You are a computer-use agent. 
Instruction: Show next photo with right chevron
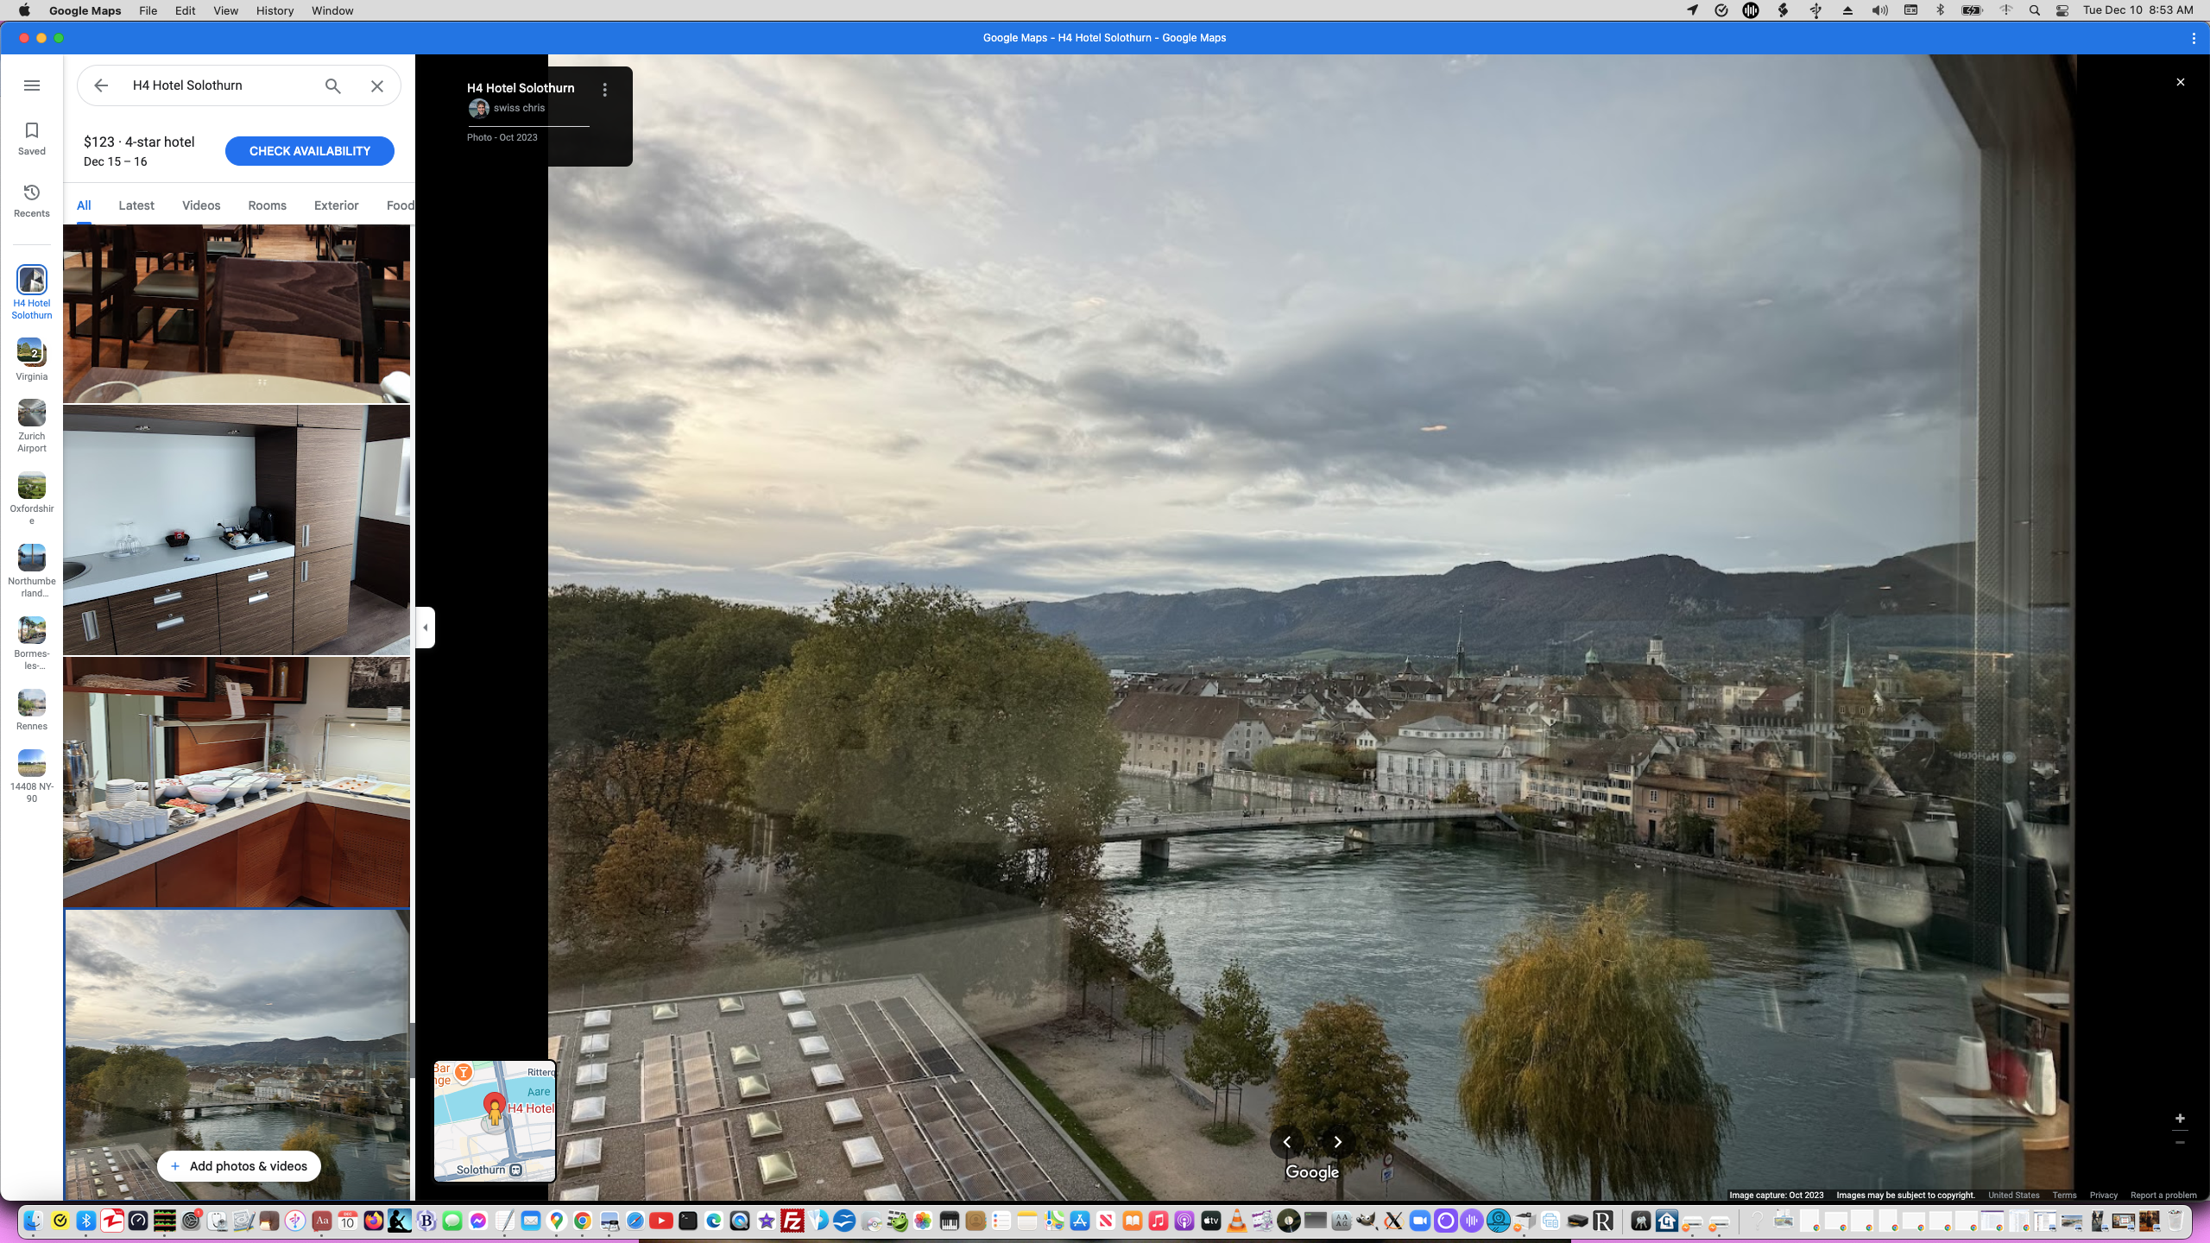point(1338,1142)
